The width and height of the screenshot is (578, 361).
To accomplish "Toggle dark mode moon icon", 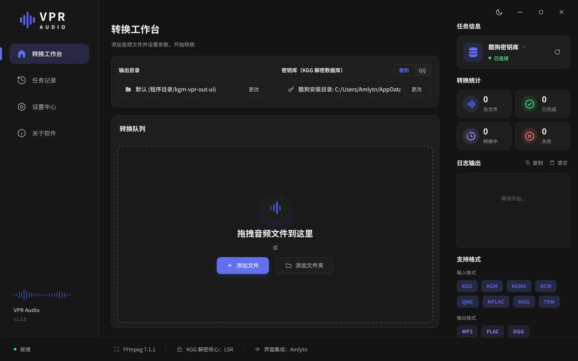I will [x=499, y=12].
